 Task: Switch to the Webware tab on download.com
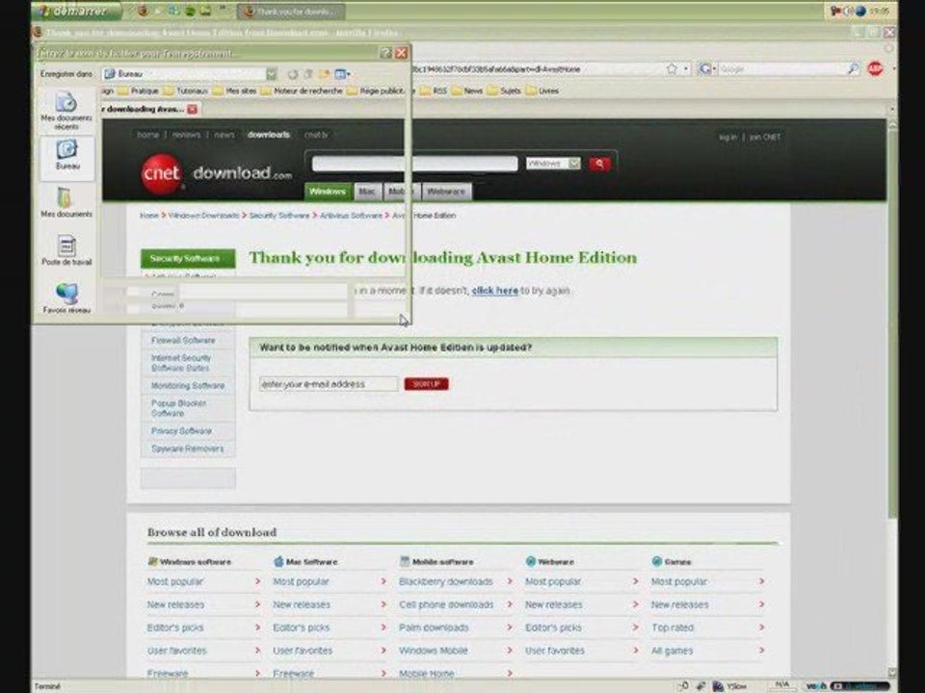tap(446, 192)
